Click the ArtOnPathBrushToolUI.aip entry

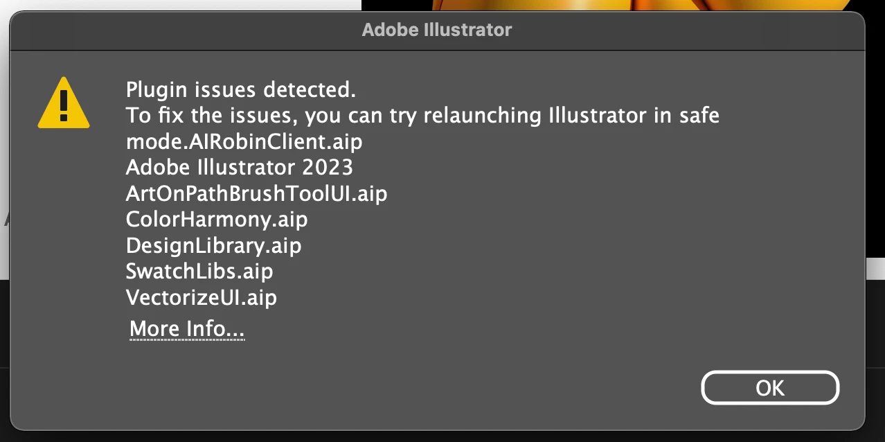click(x=256, y=193)
